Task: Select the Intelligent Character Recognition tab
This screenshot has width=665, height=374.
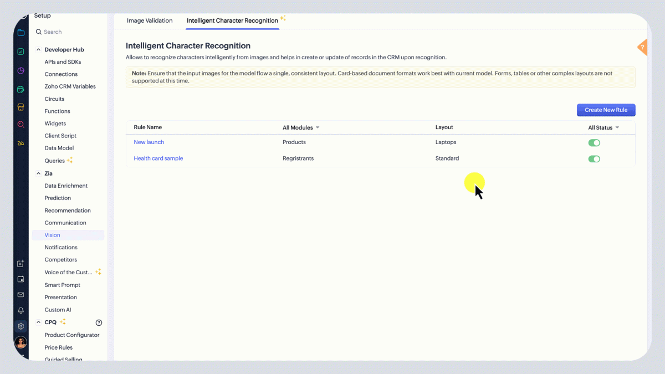Action: click(x=232, y=21)
